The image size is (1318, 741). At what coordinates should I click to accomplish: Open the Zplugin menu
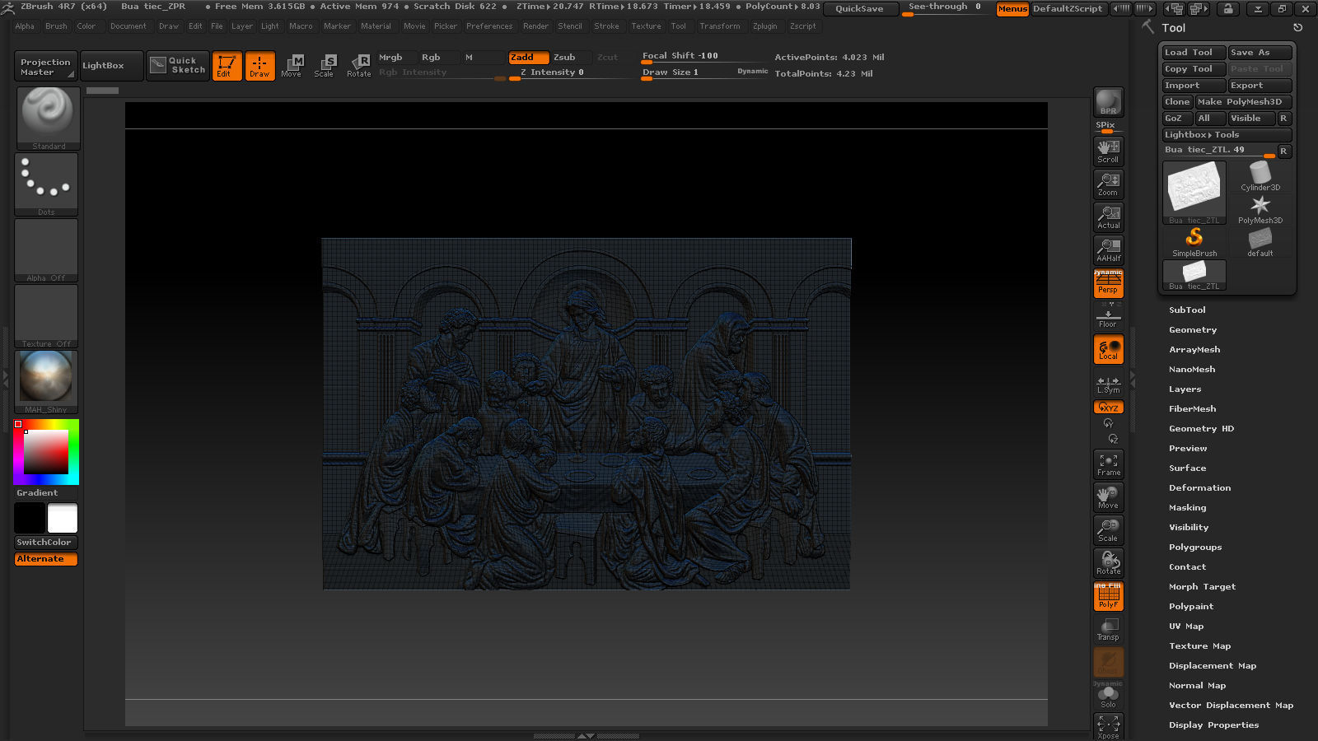764,26
